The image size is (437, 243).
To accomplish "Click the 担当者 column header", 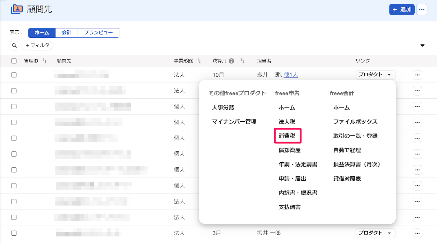I will 264,61.
